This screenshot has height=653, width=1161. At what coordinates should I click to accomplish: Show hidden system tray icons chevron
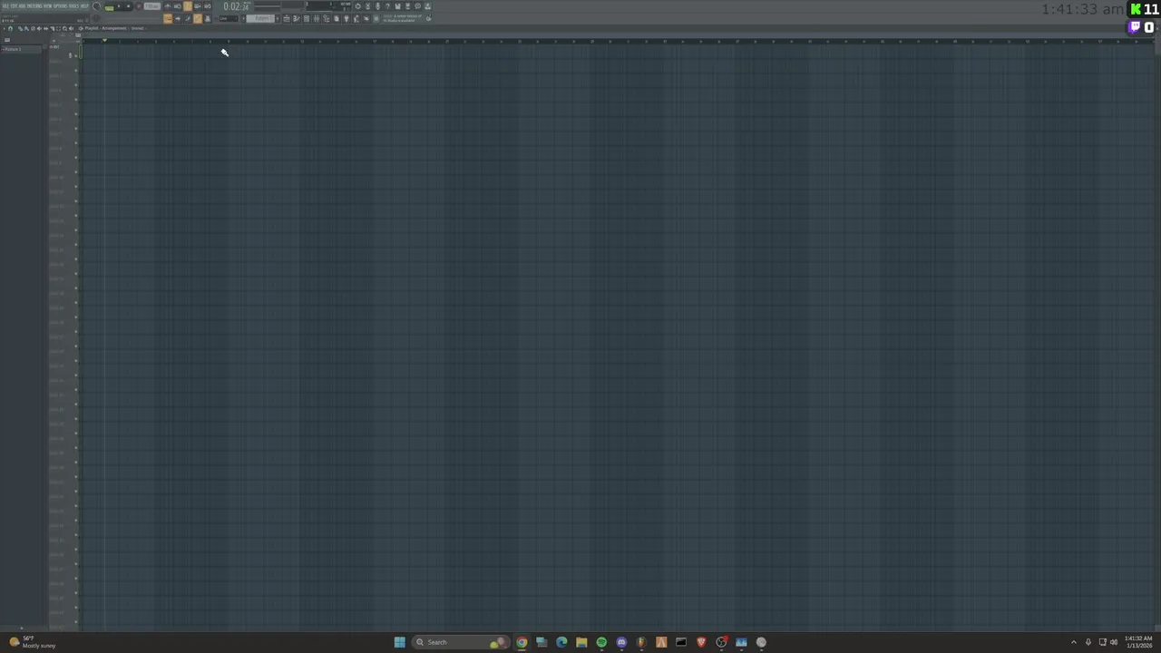tap(1074, 642)
